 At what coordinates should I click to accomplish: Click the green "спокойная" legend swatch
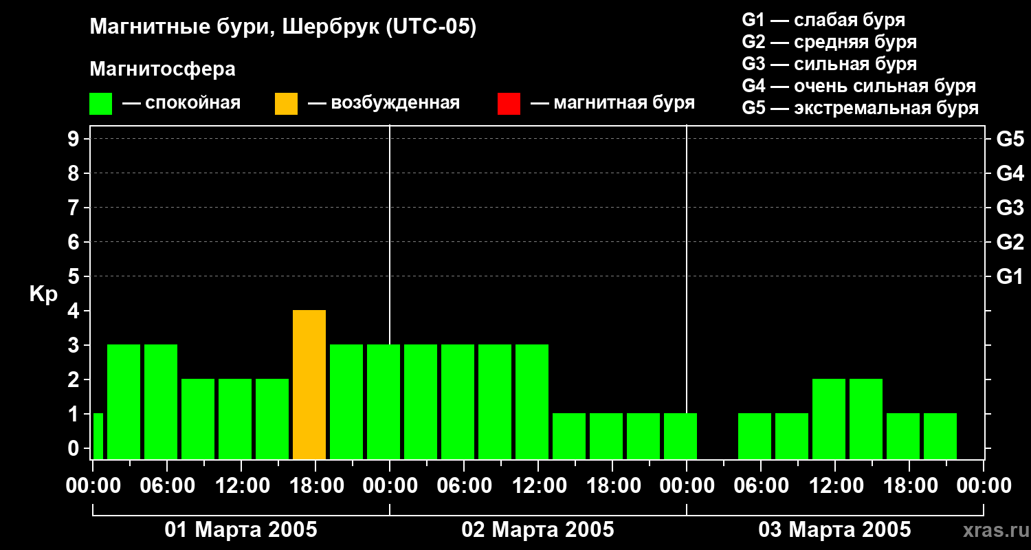(x=100, y=104)
